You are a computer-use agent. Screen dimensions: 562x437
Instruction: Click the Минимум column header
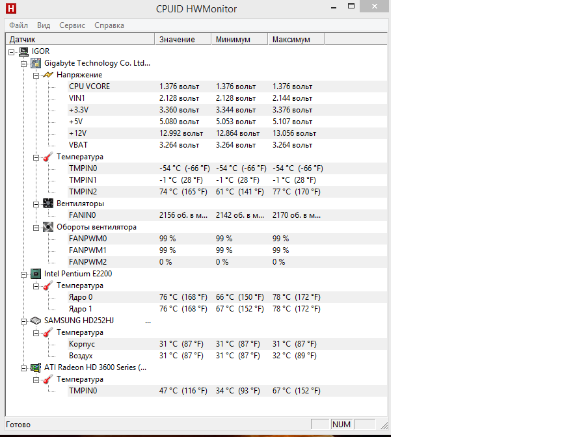point(239,40)
